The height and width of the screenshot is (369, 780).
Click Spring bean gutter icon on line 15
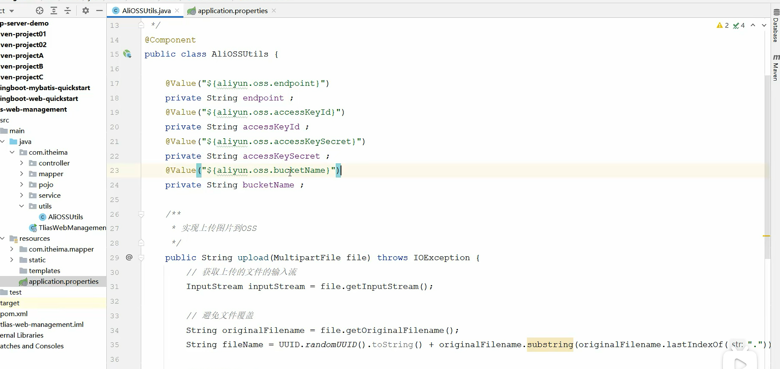pyautogui.click(x=127, y=54)
